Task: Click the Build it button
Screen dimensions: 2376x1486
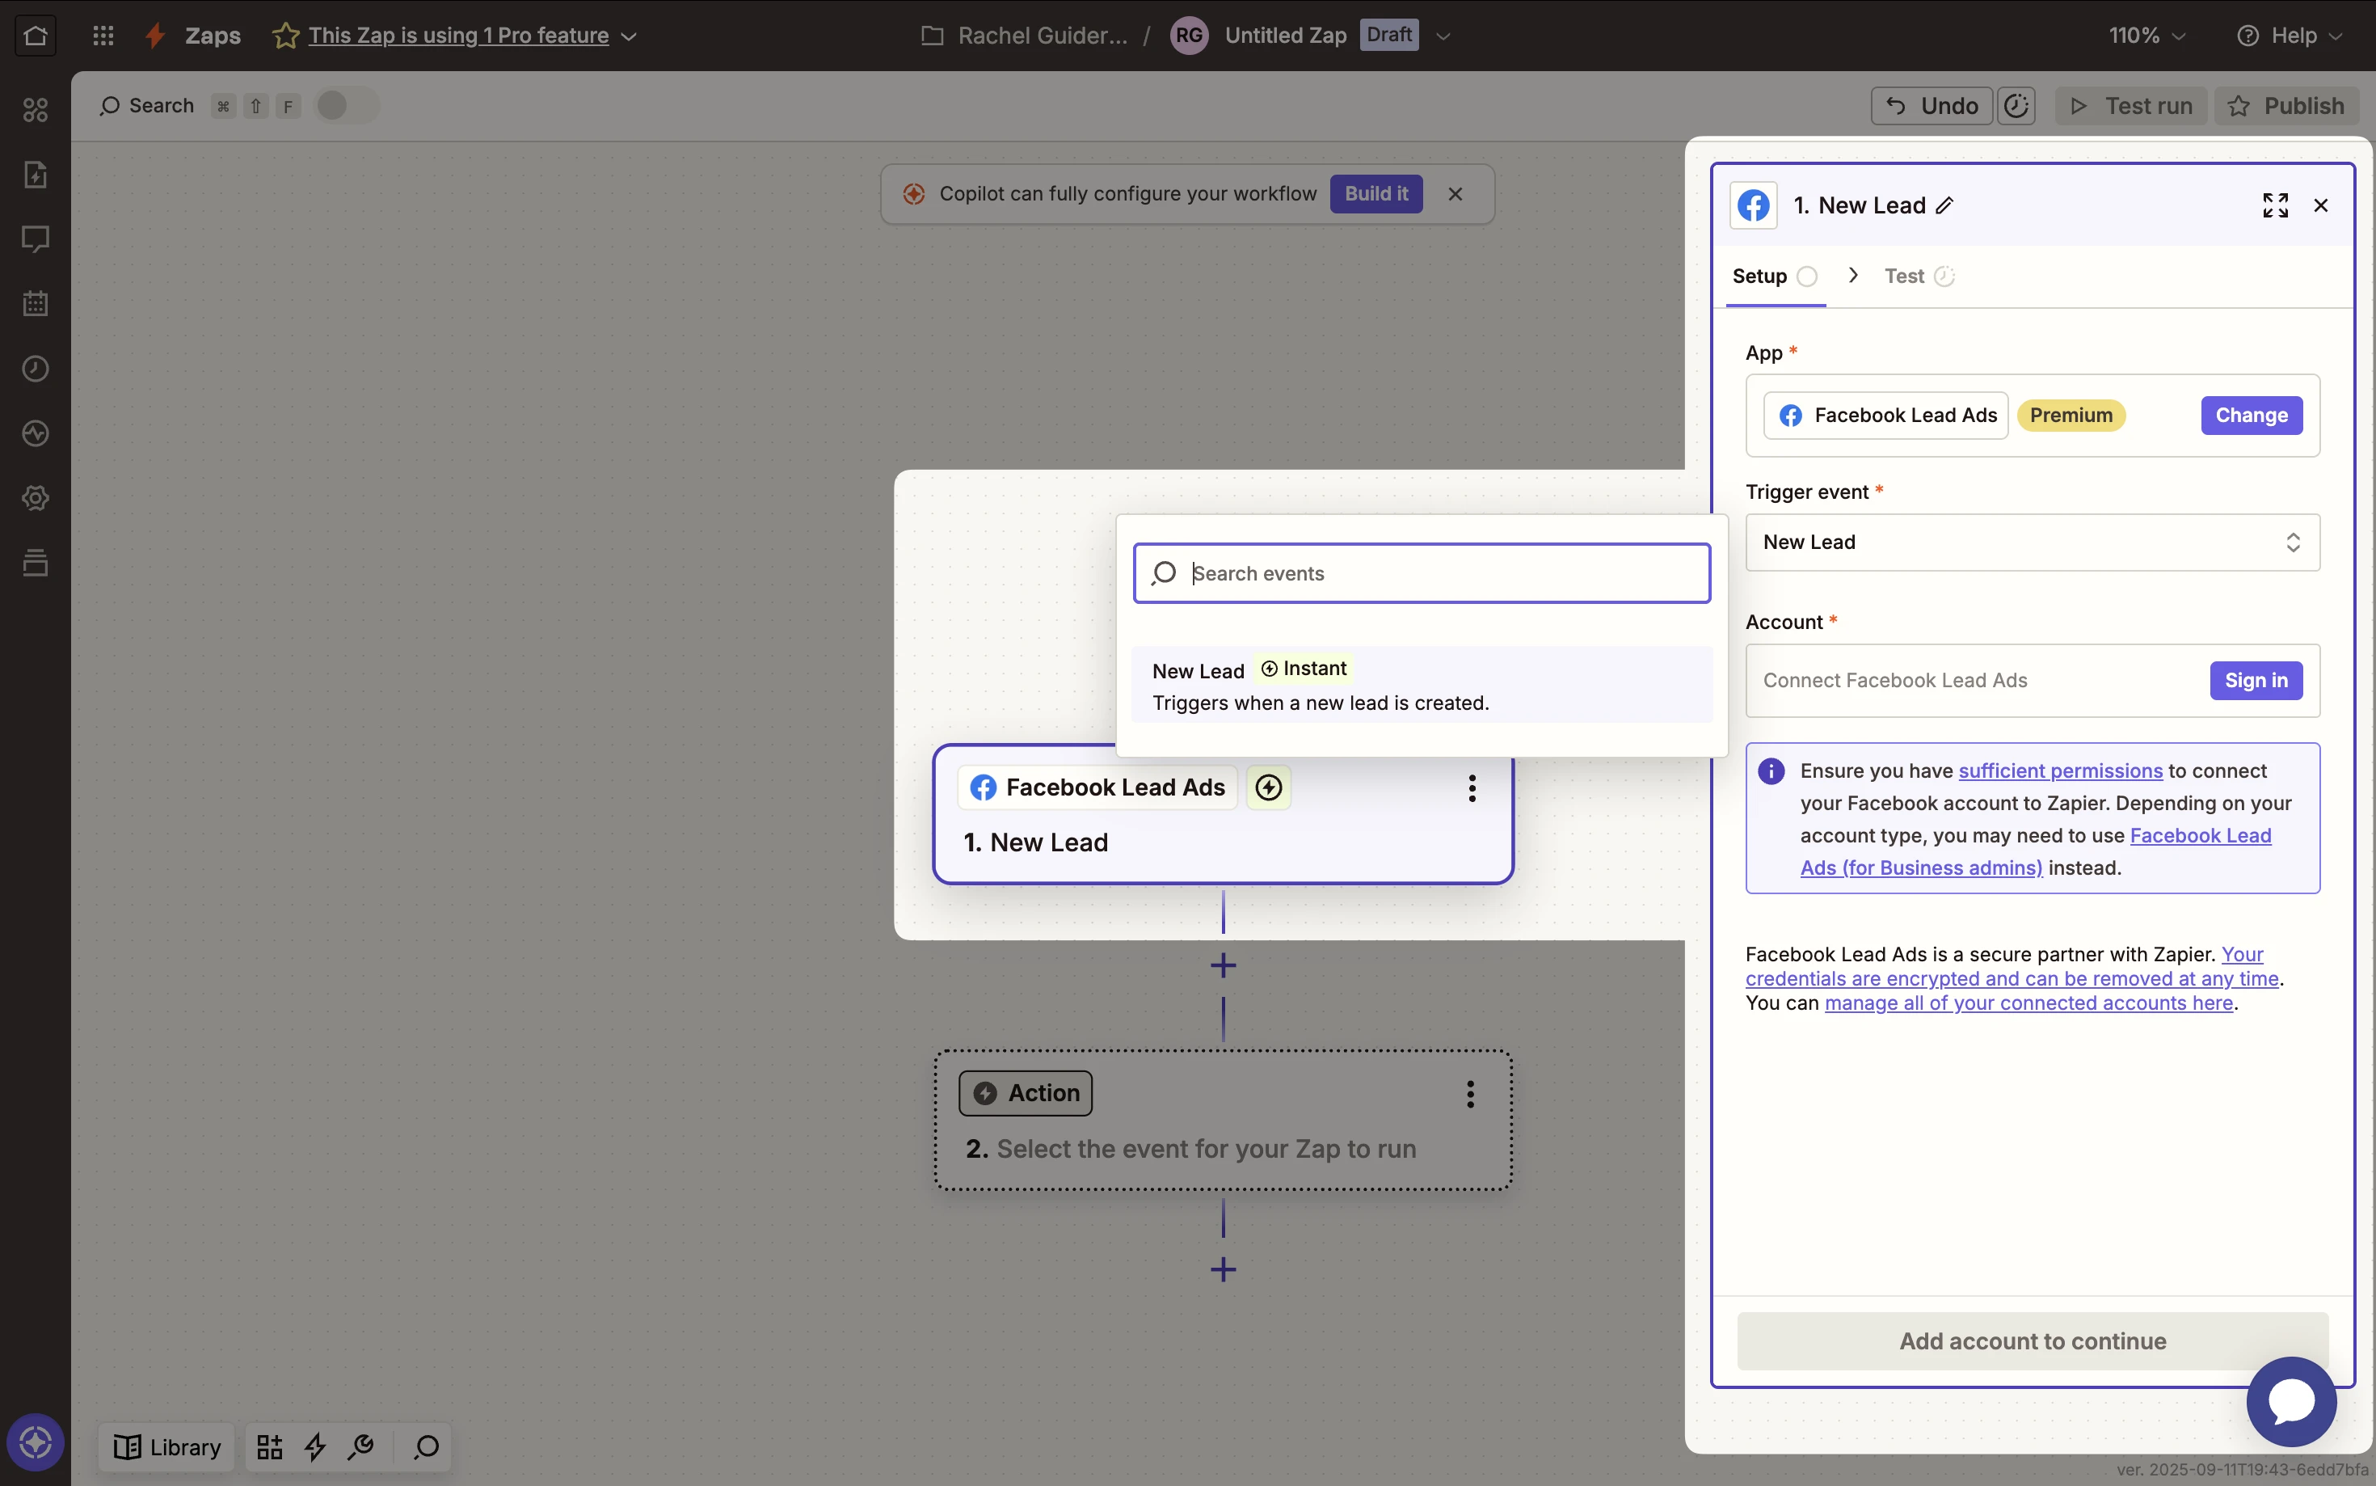Action: 1376,195
